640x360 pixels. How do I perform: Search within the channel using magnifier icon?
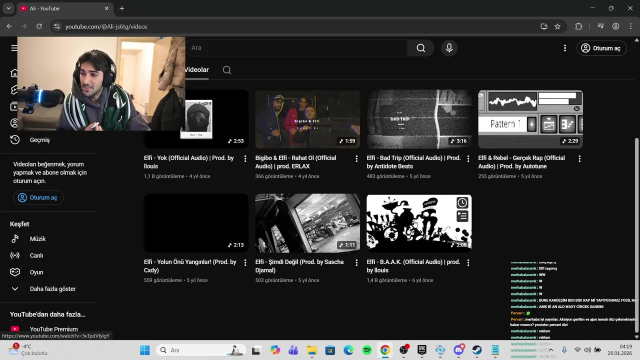(227, 70)
